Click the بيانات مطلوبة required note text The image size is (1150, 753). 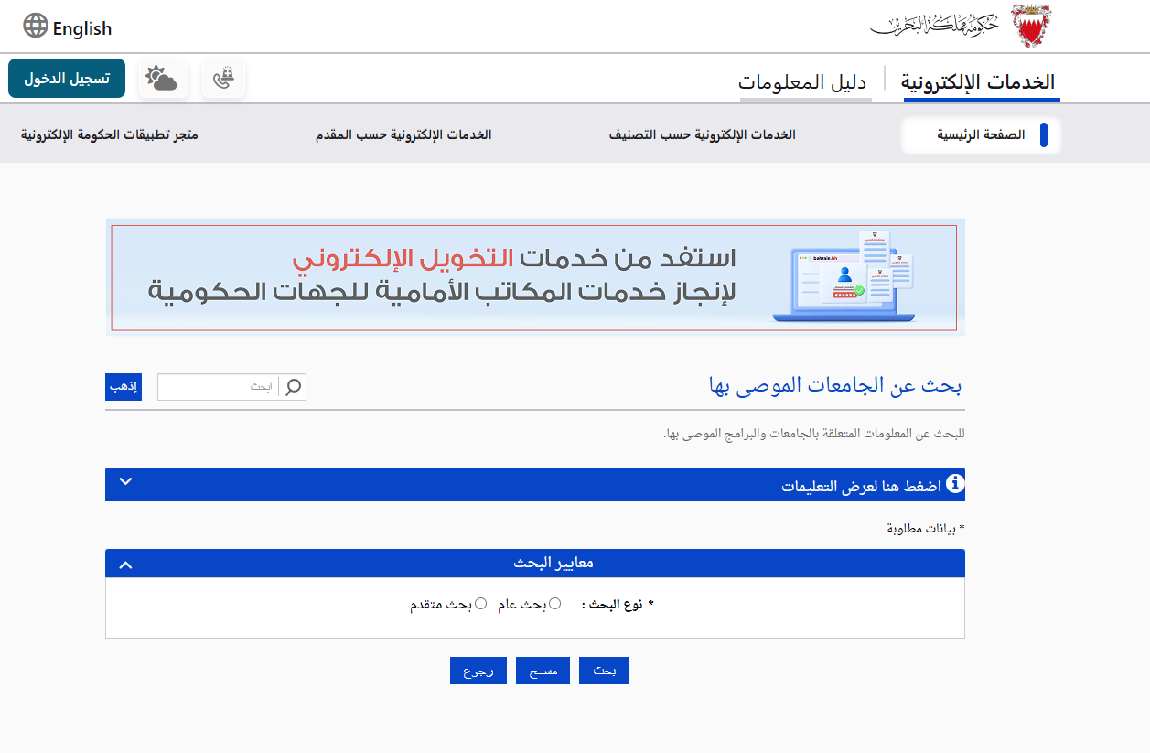click(x=927, y=529)
